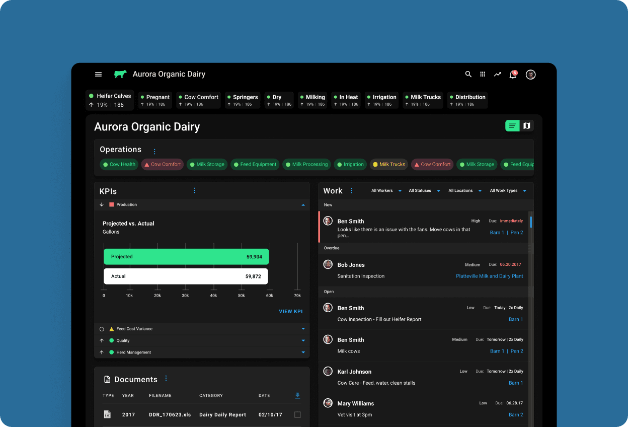
Task: Open the All Work Types dropdown
Action: (x=508, y=191)
